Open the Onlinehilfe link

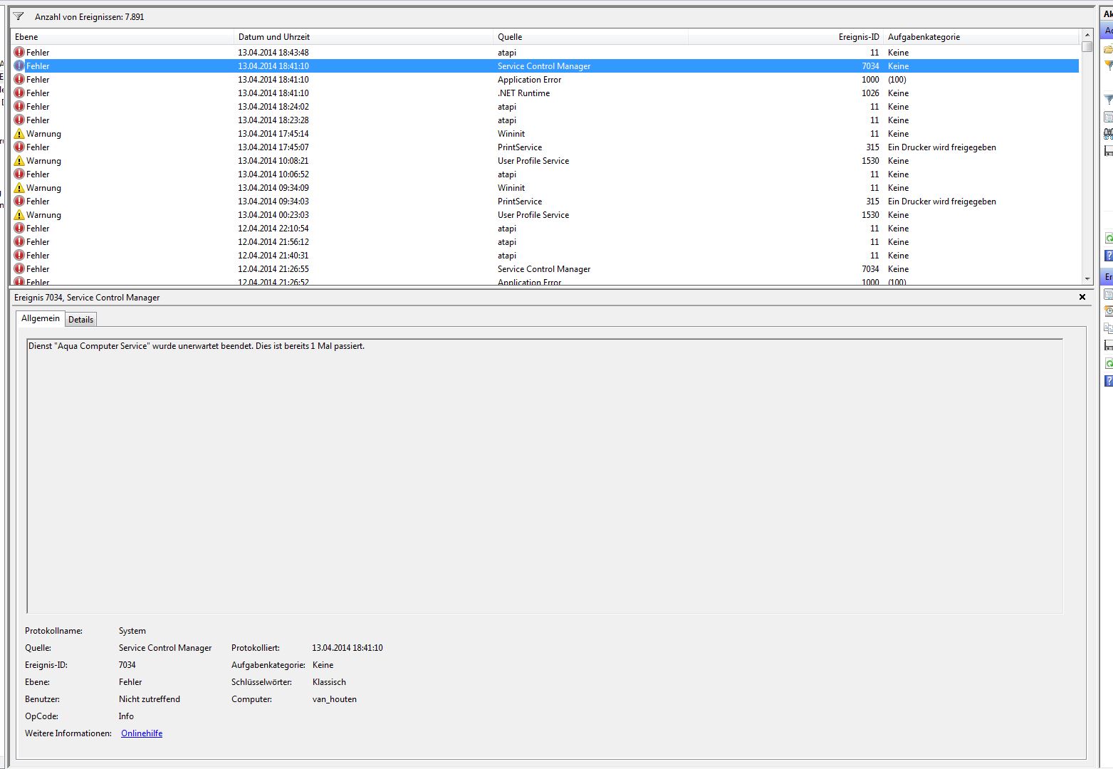pos(142,733)
